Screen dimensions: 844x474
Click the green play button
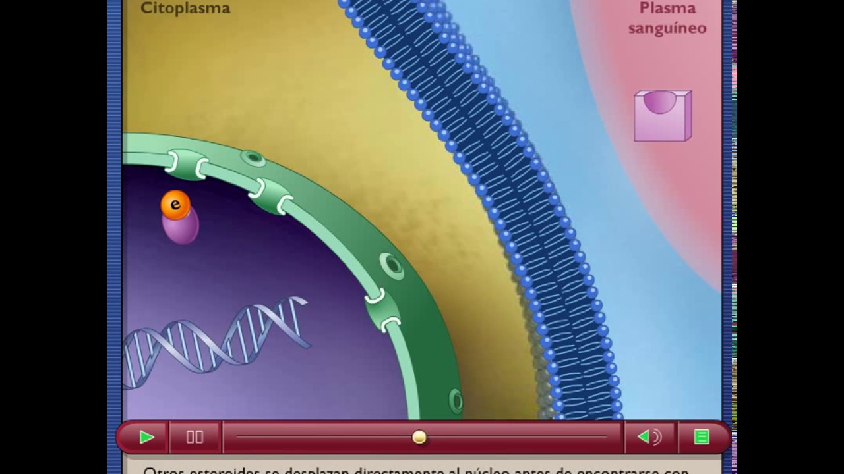coord(146,437)
